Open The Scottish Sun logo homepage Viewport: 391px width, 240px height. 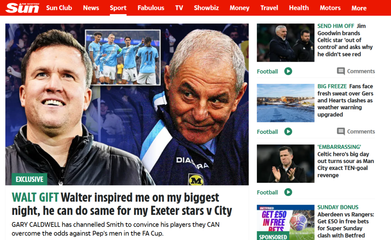[23, 8]
